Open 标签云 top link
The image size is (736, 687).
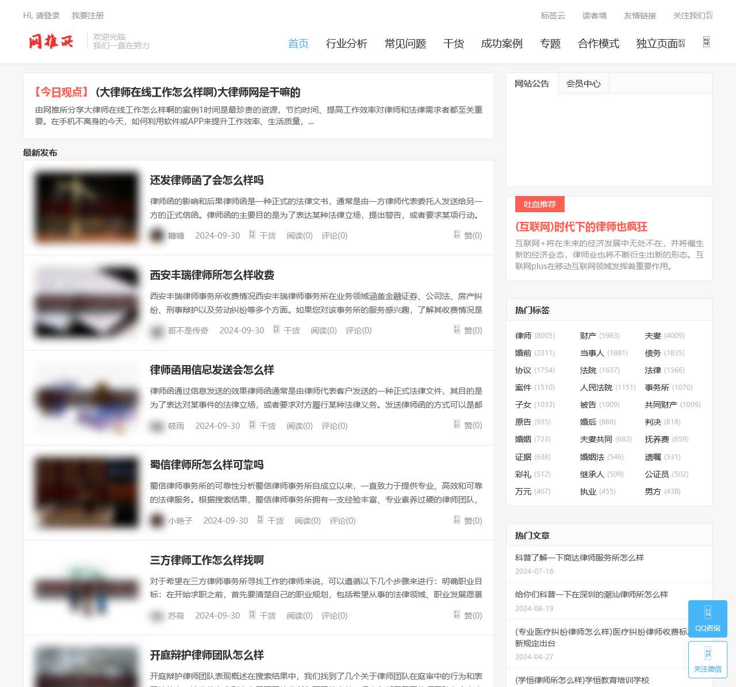point(553,16)
